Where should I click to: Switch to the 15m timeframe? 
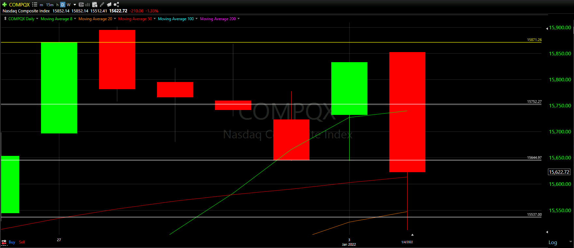point(50,5)
